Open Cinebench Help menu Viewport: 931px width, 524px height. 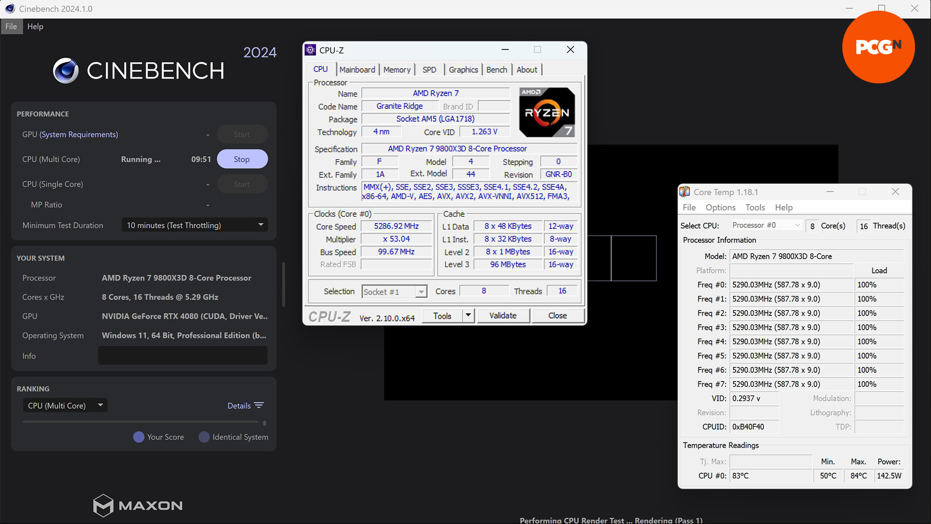[x=35, y=26]
